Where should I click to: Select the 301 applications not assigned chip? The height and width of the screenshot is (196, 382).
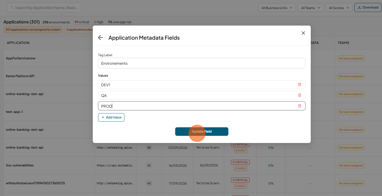[x=33, y=30]
